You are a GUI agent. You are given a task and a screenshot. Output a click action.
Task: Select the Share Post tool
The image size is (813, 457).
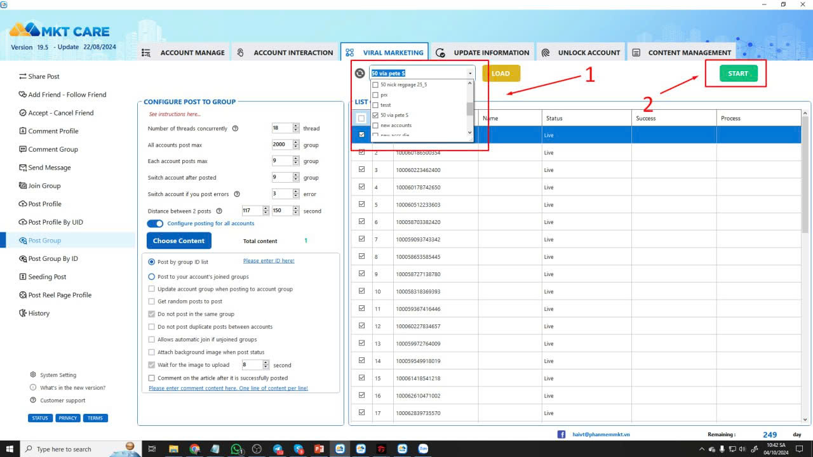click(43, 76)
